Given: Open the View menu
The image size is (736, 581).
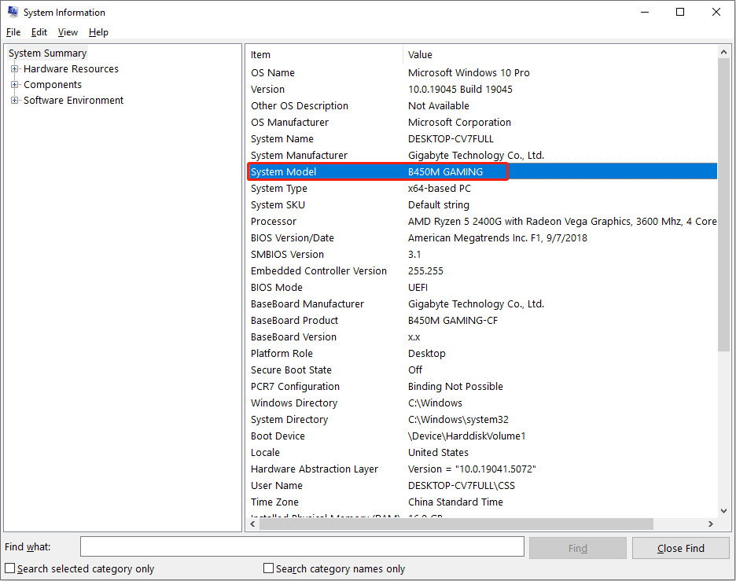Looking at the screenshot, I should 67,32.
